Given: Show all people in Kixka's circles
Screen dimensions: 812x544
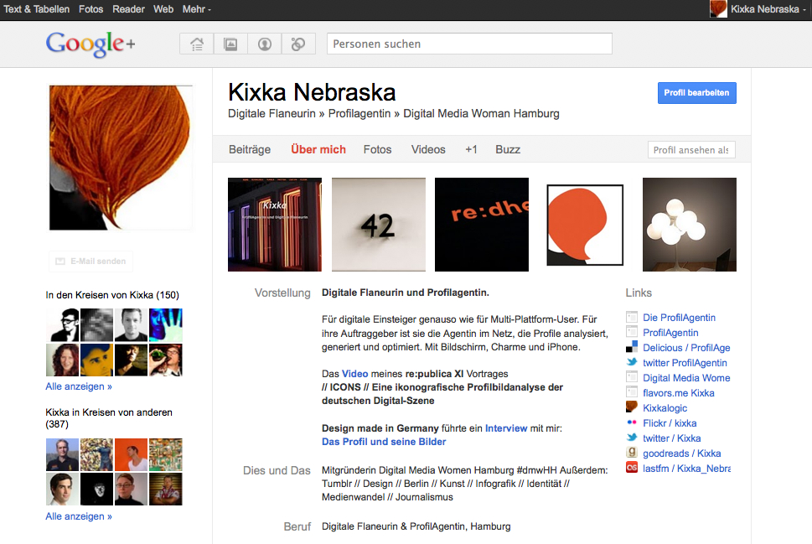Looking at the screenshot, I should [x=79, y=386].
